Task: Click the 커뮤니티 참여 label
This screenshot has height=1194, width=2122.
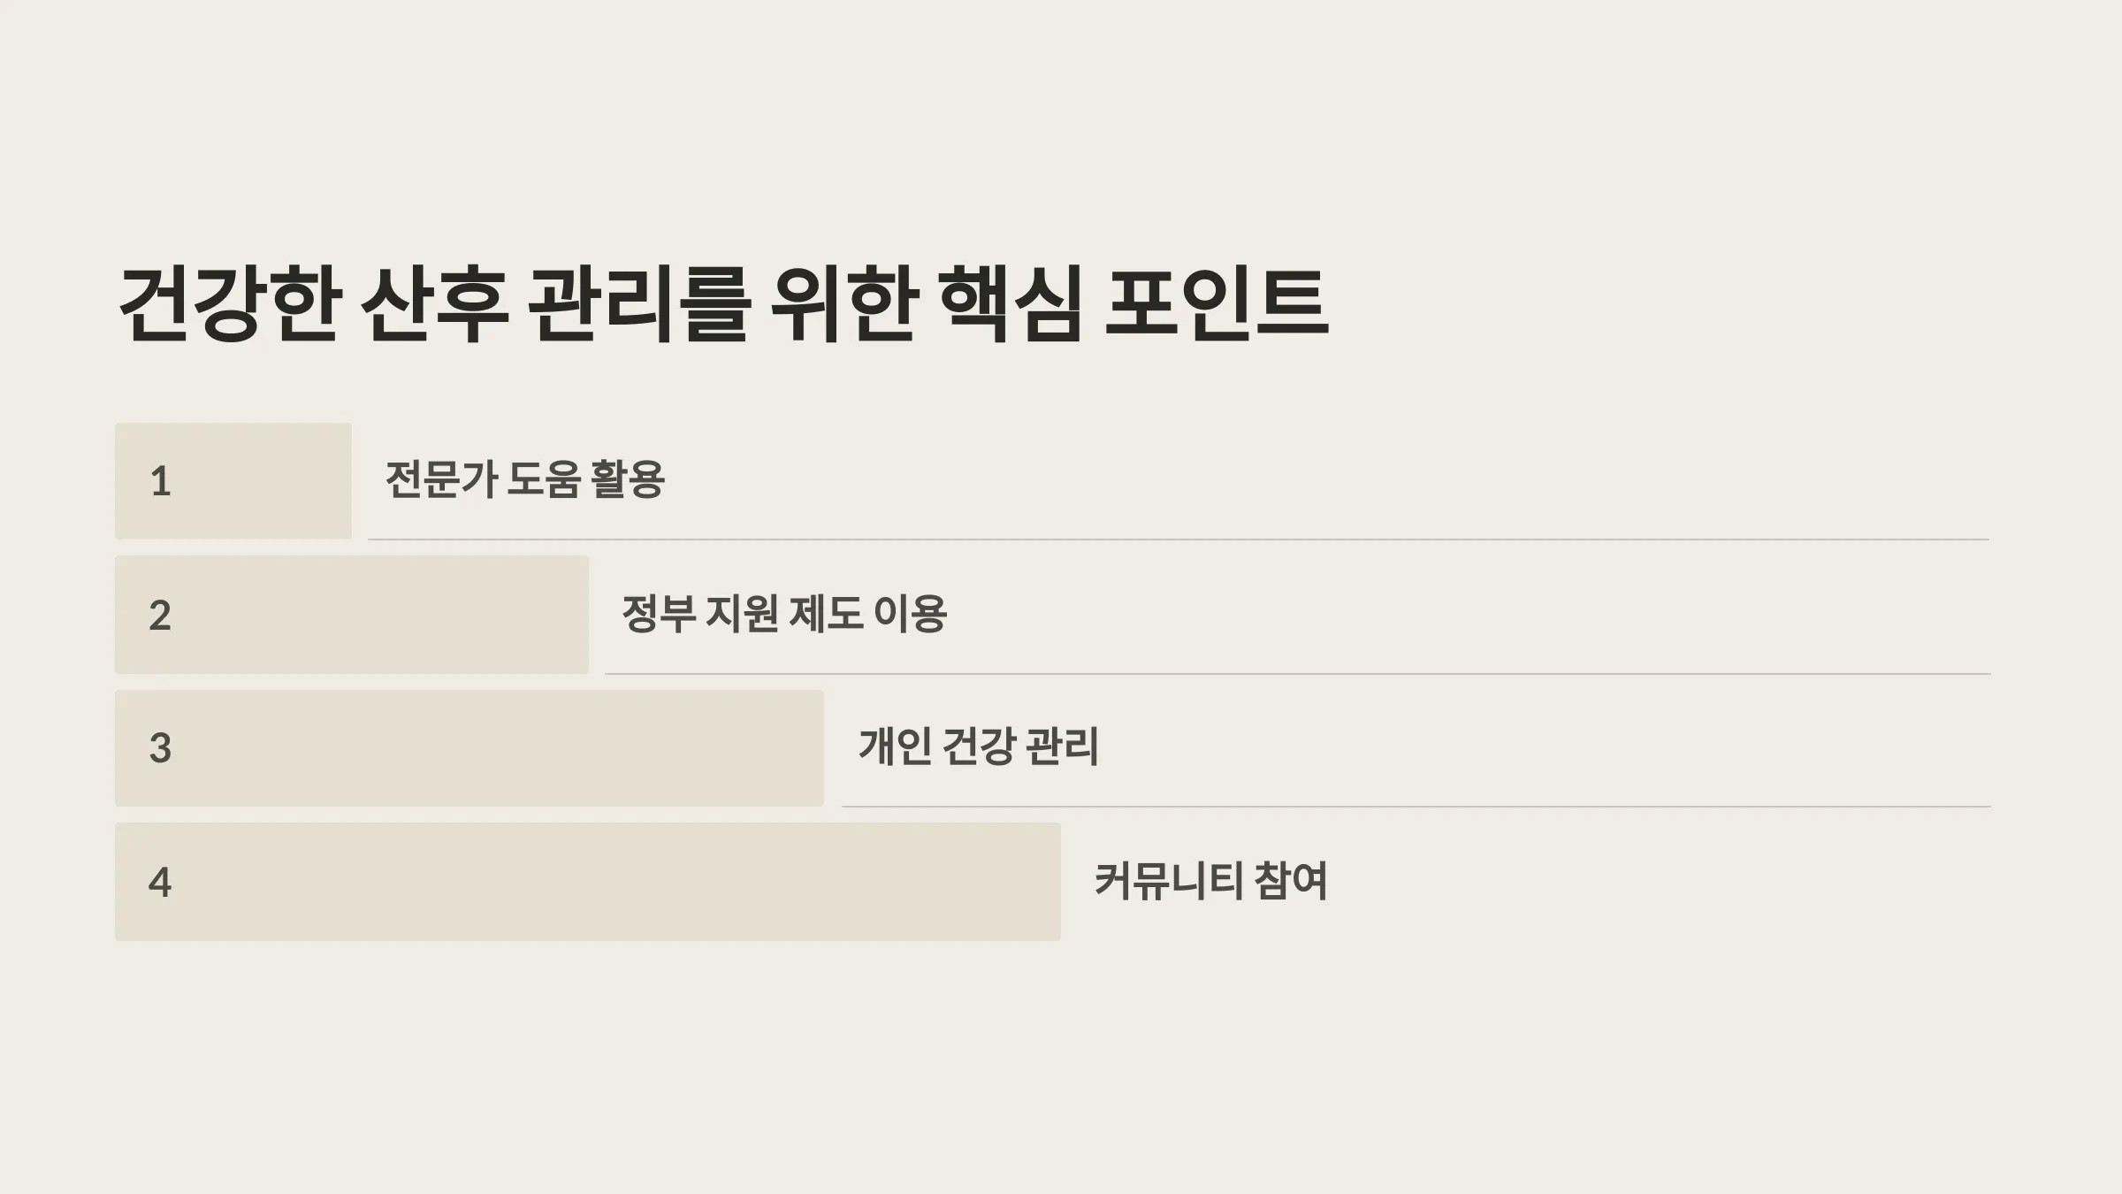Action: [x=1211, y=880]
